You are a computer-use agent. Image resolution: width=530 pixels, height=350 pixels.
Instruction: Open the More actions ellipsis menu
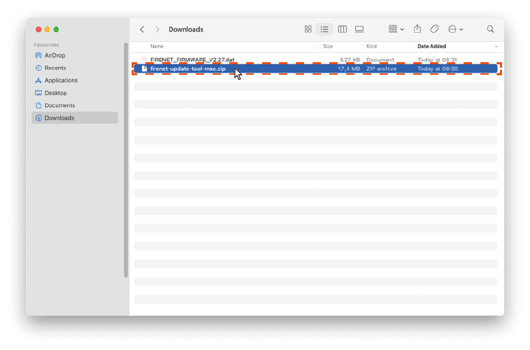coord(455,29)
